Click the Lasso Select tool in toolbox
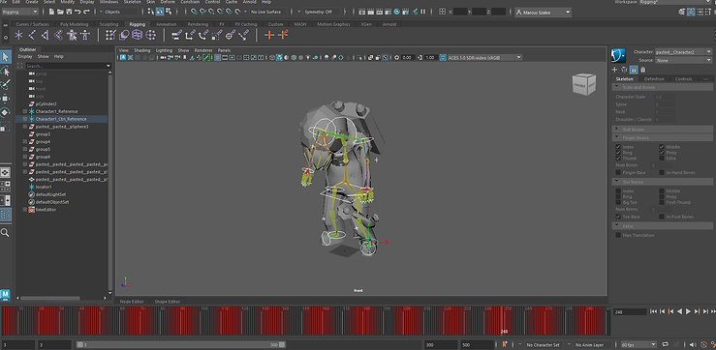The height and width of the screenshot is (350, 716). (5, 72)
